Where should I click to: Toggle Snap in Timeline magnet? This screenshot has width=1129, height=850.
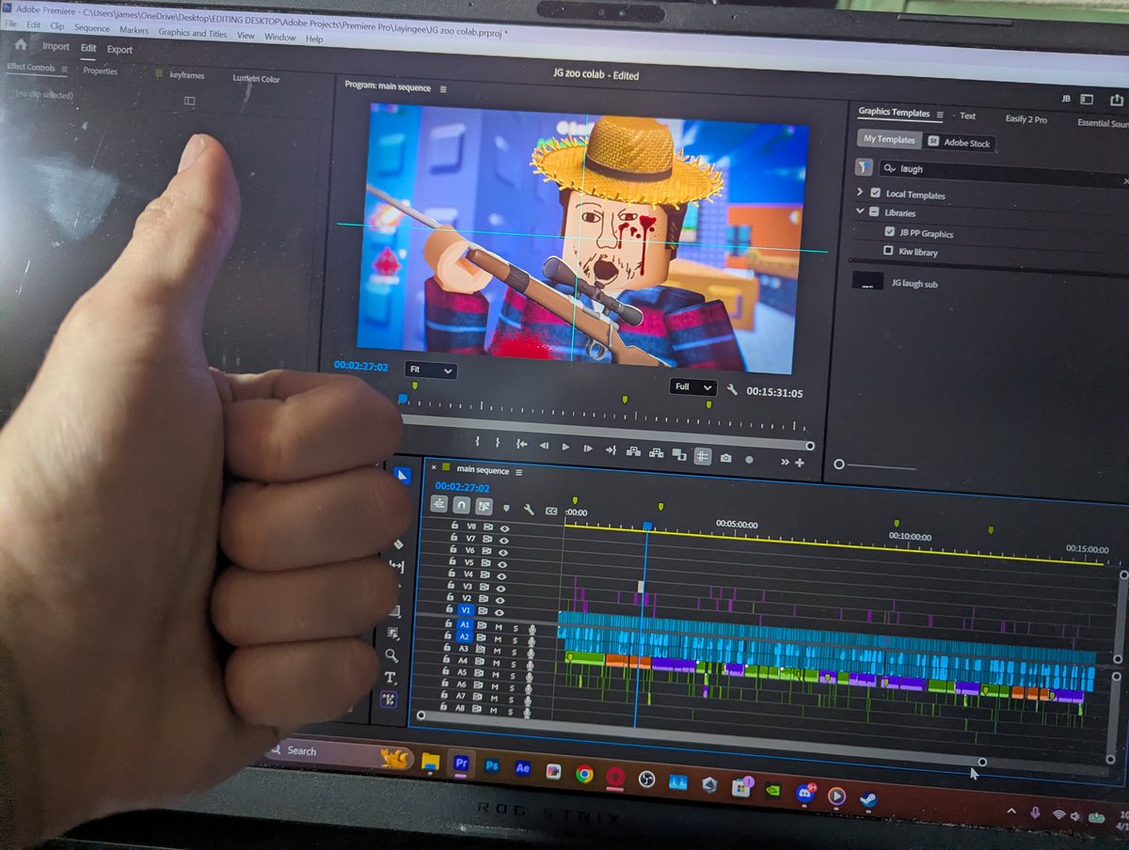click(461, 505)
